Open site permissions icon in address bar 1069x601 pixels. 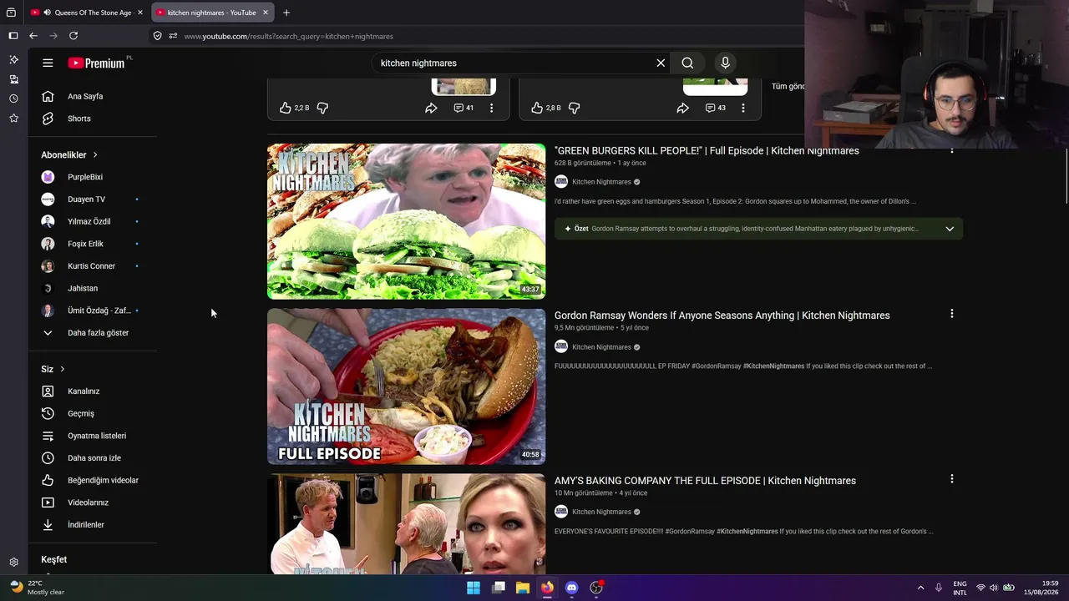[x=173, y=36]
